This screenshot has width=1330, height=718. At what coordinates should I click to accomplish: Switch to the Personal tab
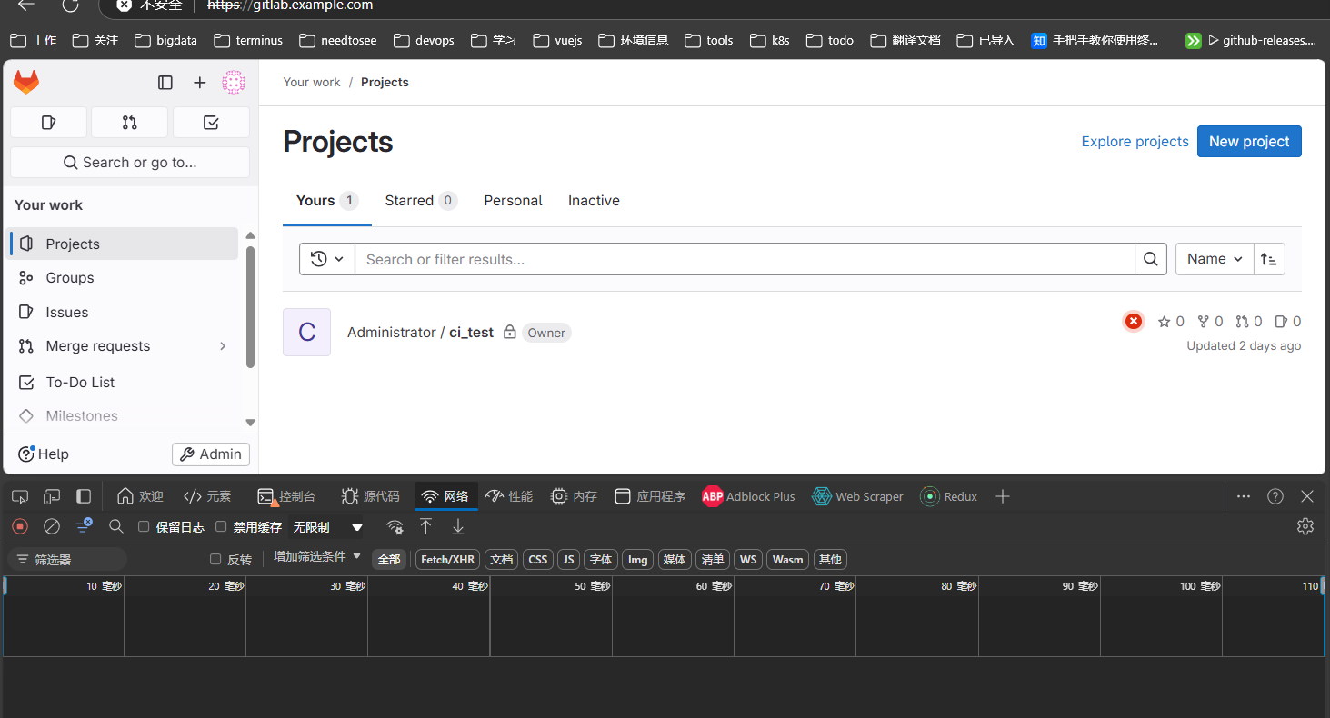click(x=513, y=200)
